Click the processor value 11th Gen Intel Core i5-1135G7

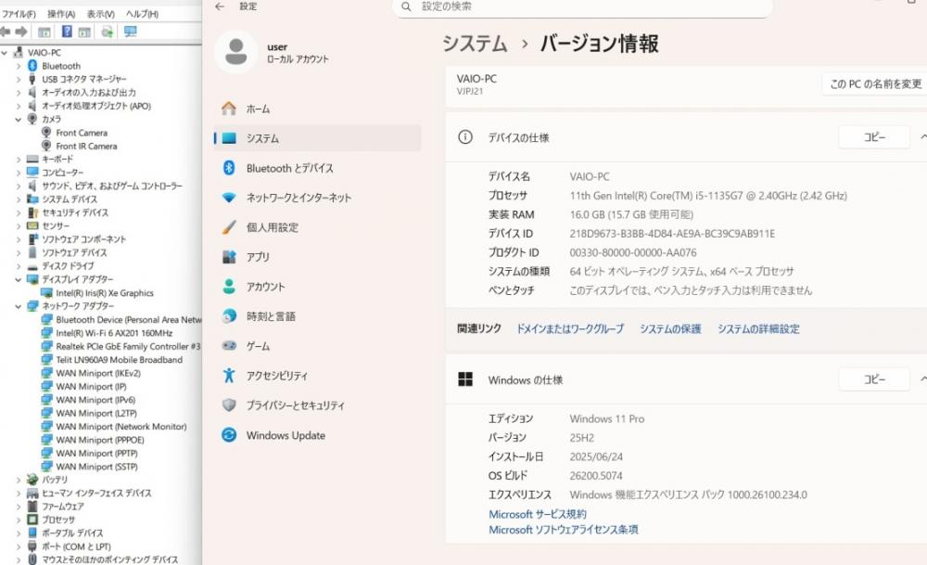coord(708,196)
